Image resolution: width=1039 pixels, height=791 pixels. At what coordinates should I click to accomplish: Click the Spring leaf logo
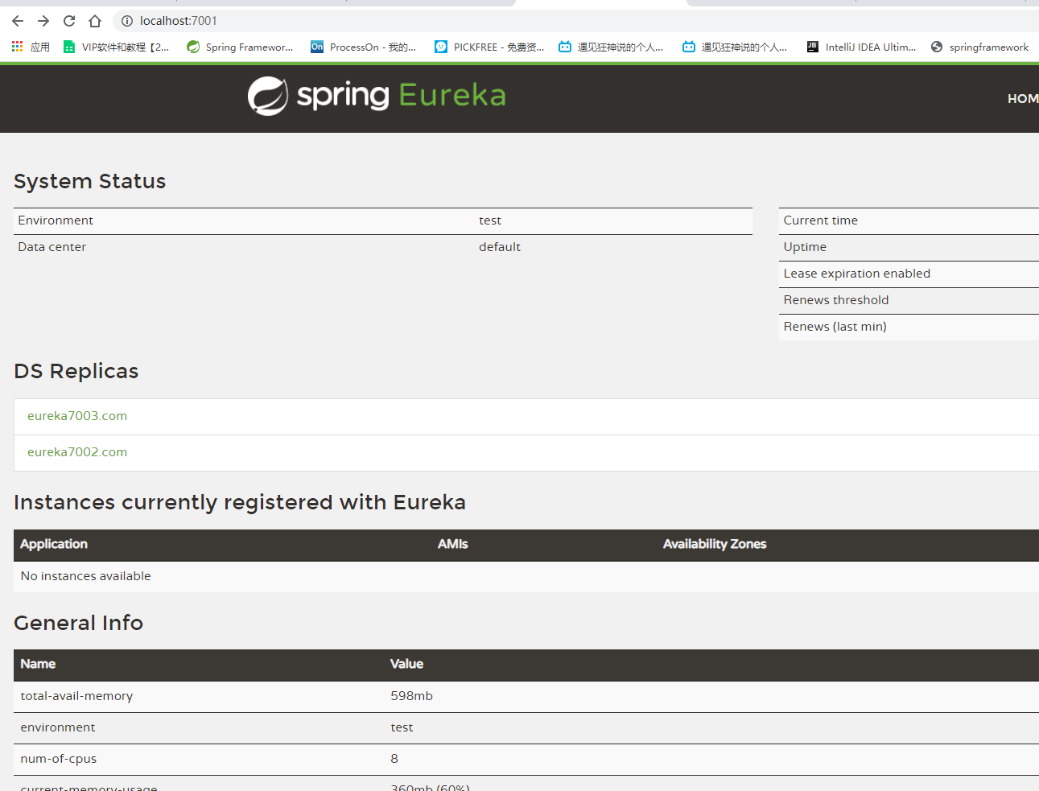point(268,97)
